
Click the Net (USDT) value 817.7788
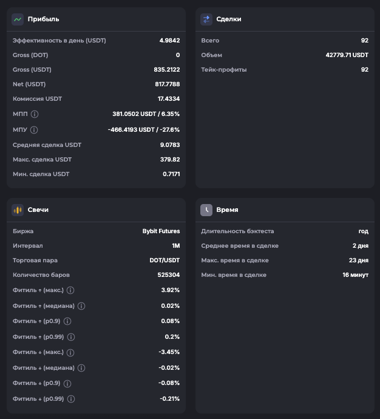coord(166,84)
